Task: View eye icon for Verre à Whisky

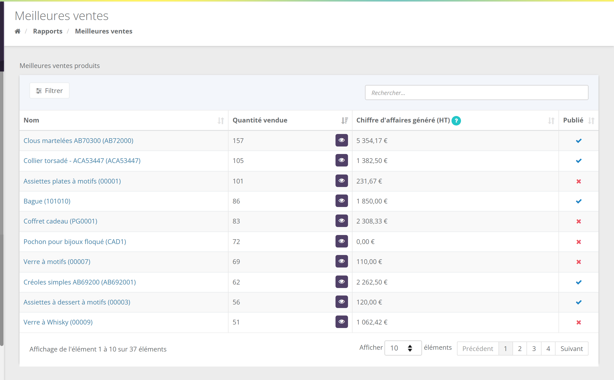Action: coord(341,322)
